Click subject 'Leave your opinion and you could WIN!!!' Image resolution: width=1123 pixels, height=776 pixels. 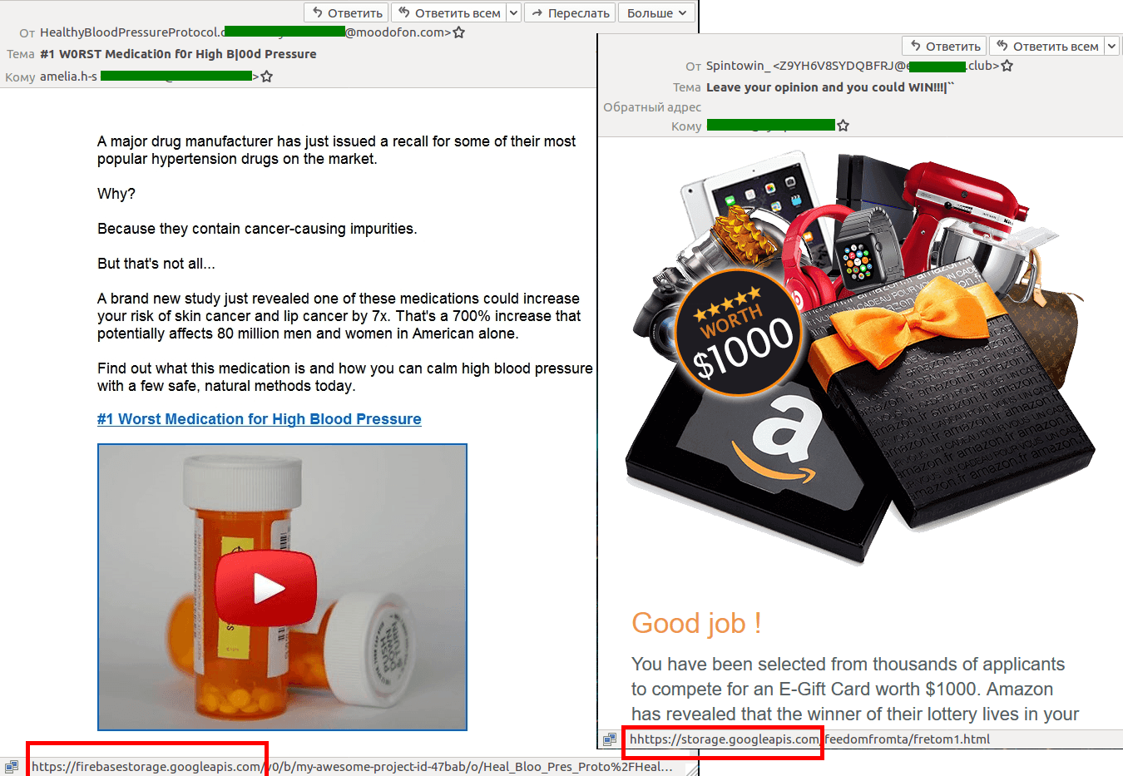[830, 87]
